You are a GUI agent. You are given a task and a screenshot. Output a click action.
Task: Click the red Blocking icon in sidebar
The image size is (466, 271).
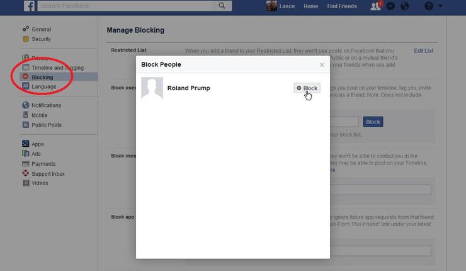click(x=26, y=77)
